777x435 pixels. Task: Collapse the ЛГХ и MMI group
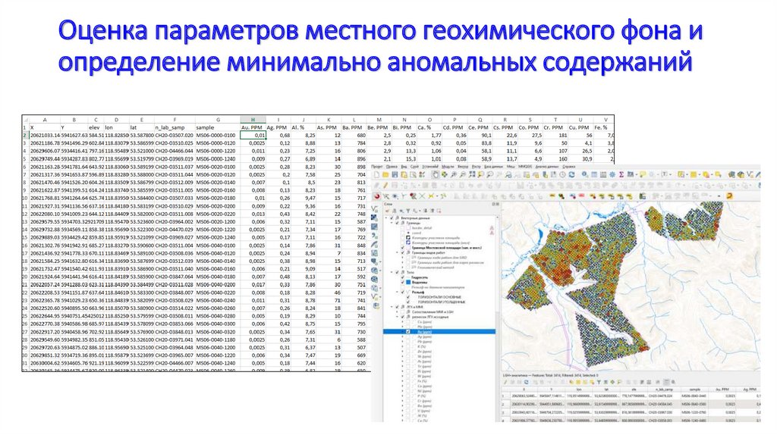[x=392, y=307]
